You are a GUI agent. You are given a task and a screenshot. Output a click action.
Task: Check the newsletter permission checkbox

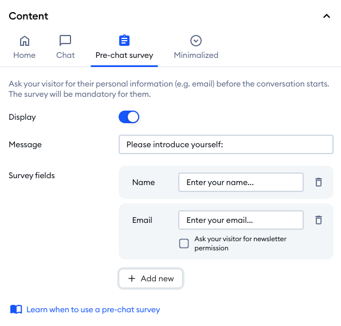184,243
